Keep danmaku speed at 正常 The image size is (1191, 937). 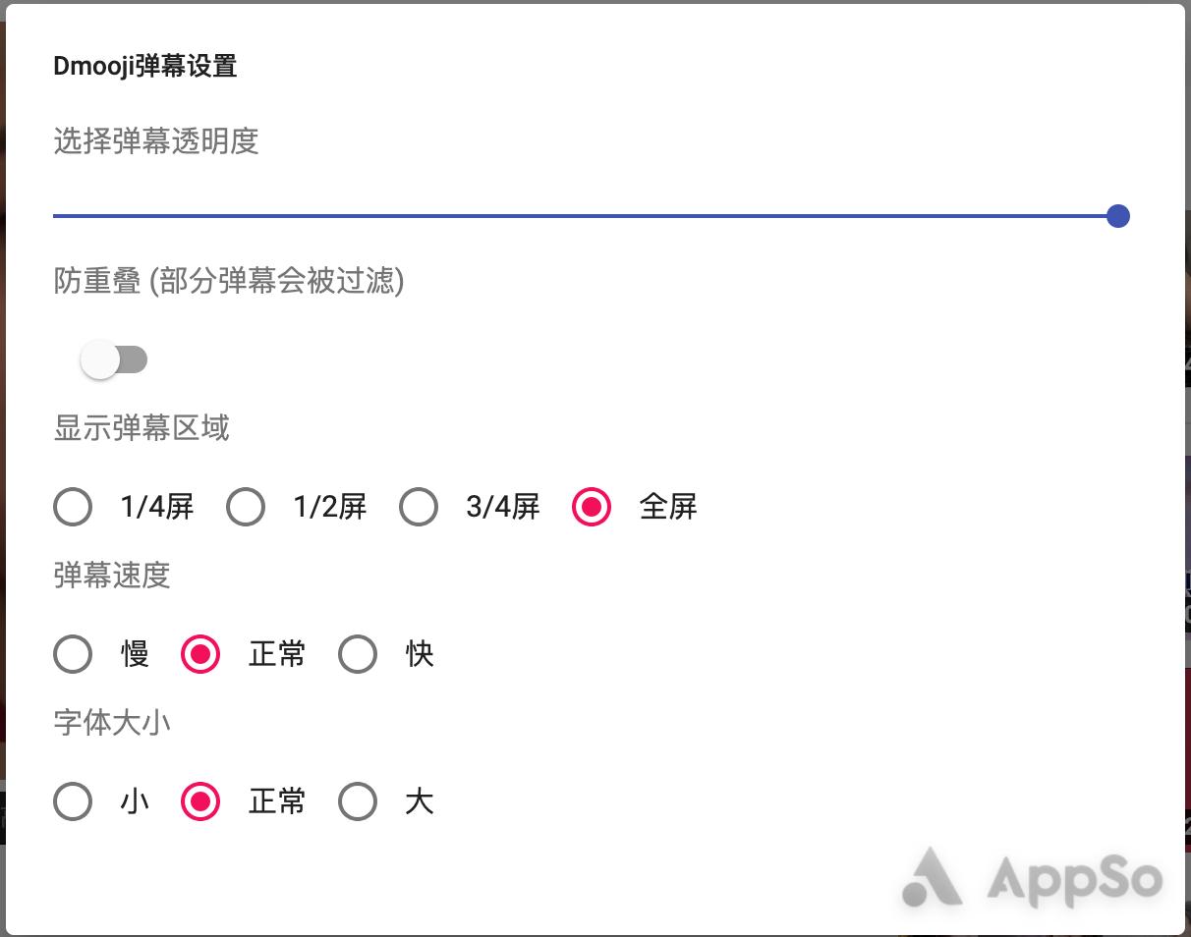tap(199, 654)
